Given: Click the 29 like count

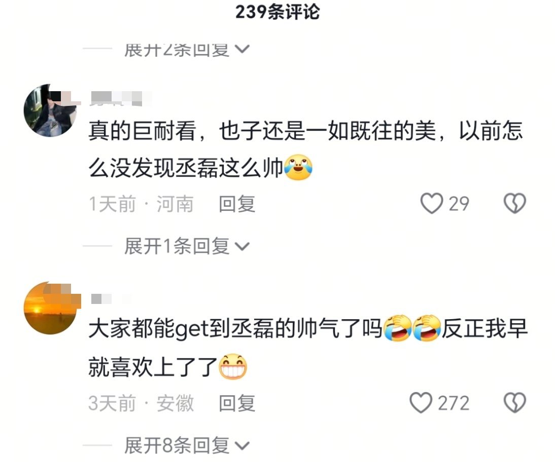Looking at the screenshot, I should click(459, 204).
